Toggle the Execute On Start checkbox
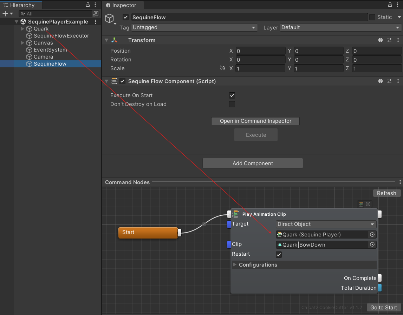This screenshot has width=403, height=315. [x=232, y=95]
